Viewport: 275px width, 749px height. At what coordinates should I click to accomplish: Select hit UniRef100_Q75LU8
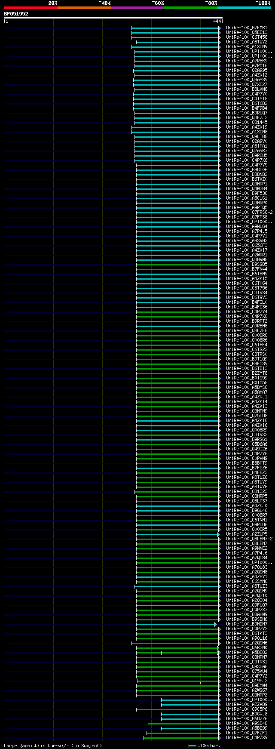pos(247,416)
